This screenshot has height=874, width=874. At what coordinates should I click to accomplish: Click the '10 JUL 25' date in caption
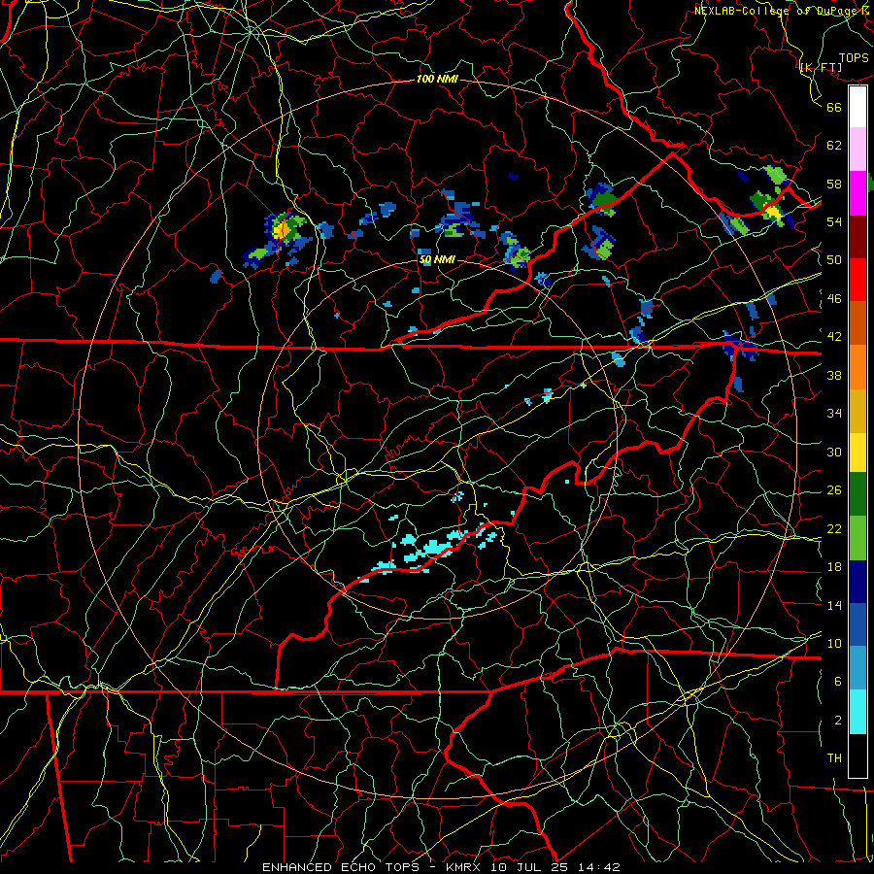click(x=529, y=867)
